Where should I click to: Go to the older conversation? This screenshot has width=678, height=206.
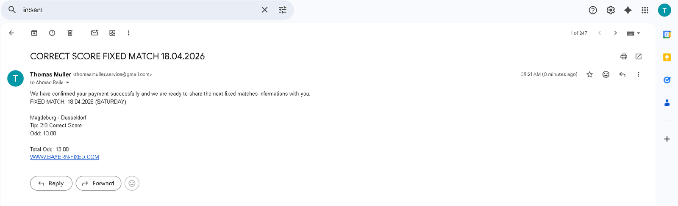(615, 33)
